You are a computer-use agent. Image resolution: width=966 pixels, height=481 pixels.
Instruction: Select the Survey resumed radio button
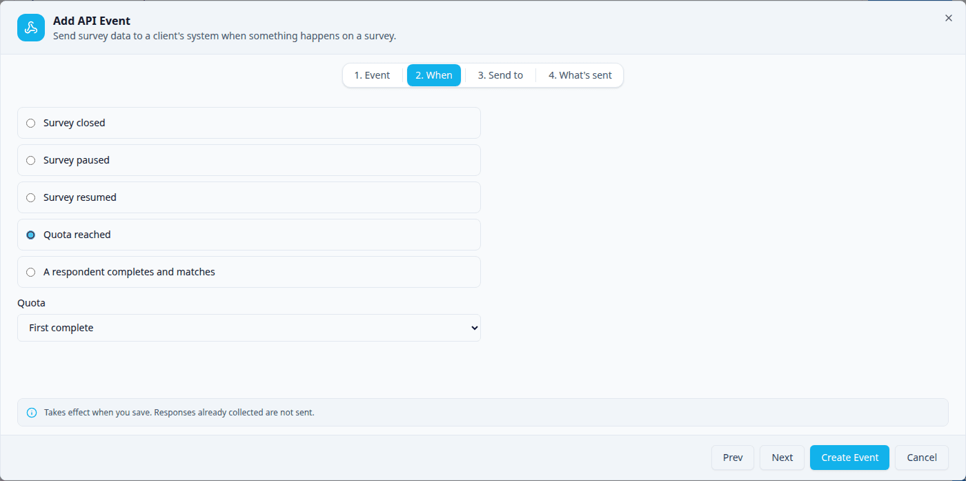(x=30, y=197)
